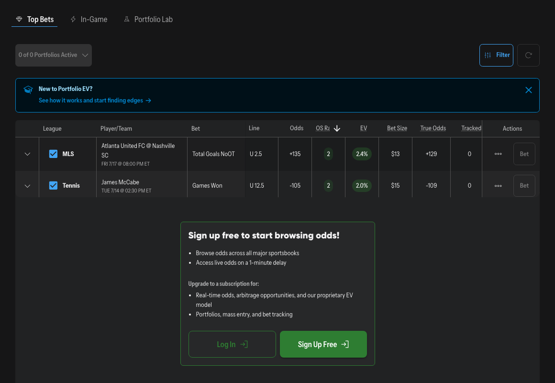Viewport: 555px width, 383px height.
Task: Open the Portfolios Active dropdown
Action: click(x=54, y=55)
